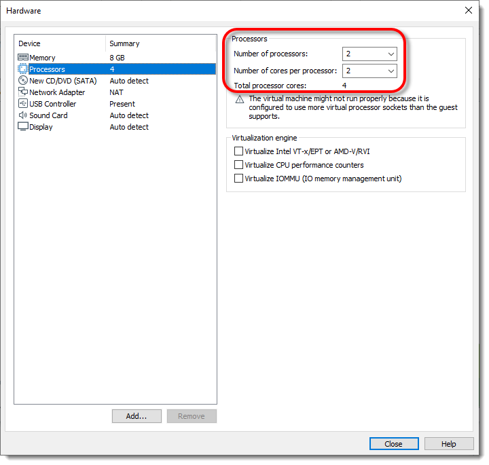Select the Sound Card device
489x465 pixels.
point(48,115)
